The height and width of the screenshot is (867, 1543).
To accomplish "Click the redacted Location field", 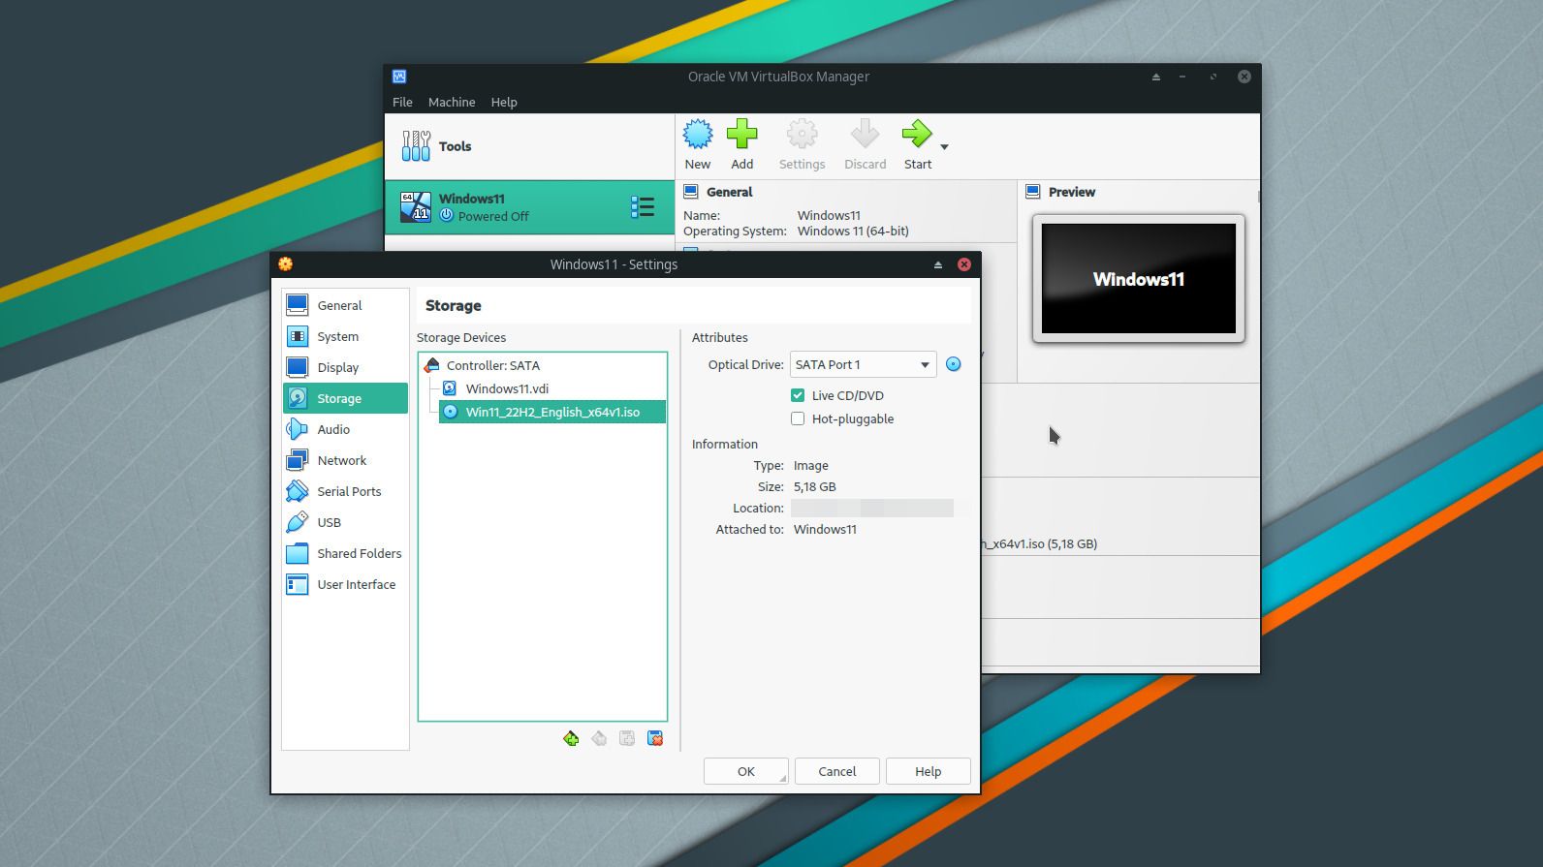I will [872, 508].
